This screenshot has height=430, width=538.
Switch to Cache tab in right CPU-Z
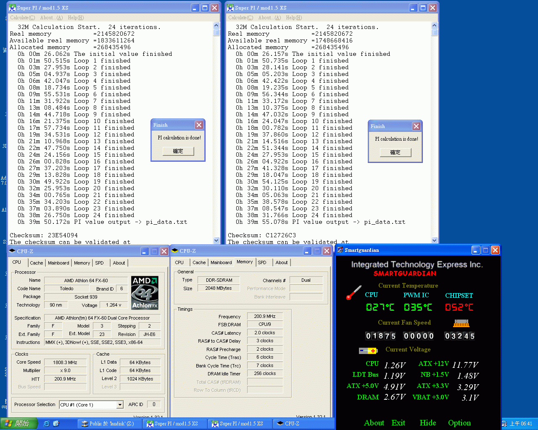199,262
